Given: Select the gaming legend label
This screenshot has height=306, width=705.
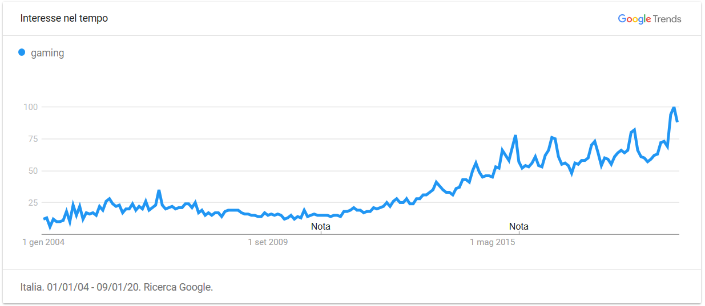Looking at the screenshot, I should pyautogui.click(x=47, y=53).
